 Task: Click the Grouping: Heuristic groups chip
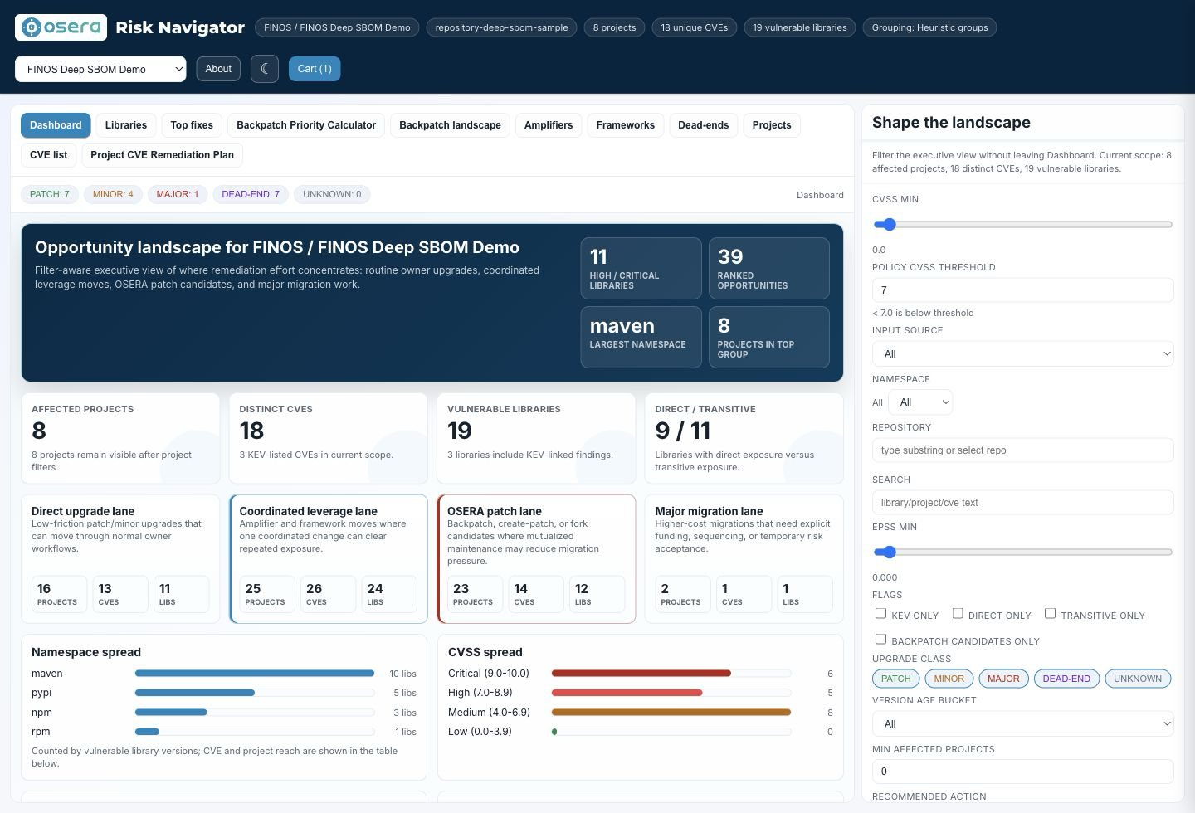[929, 27]
